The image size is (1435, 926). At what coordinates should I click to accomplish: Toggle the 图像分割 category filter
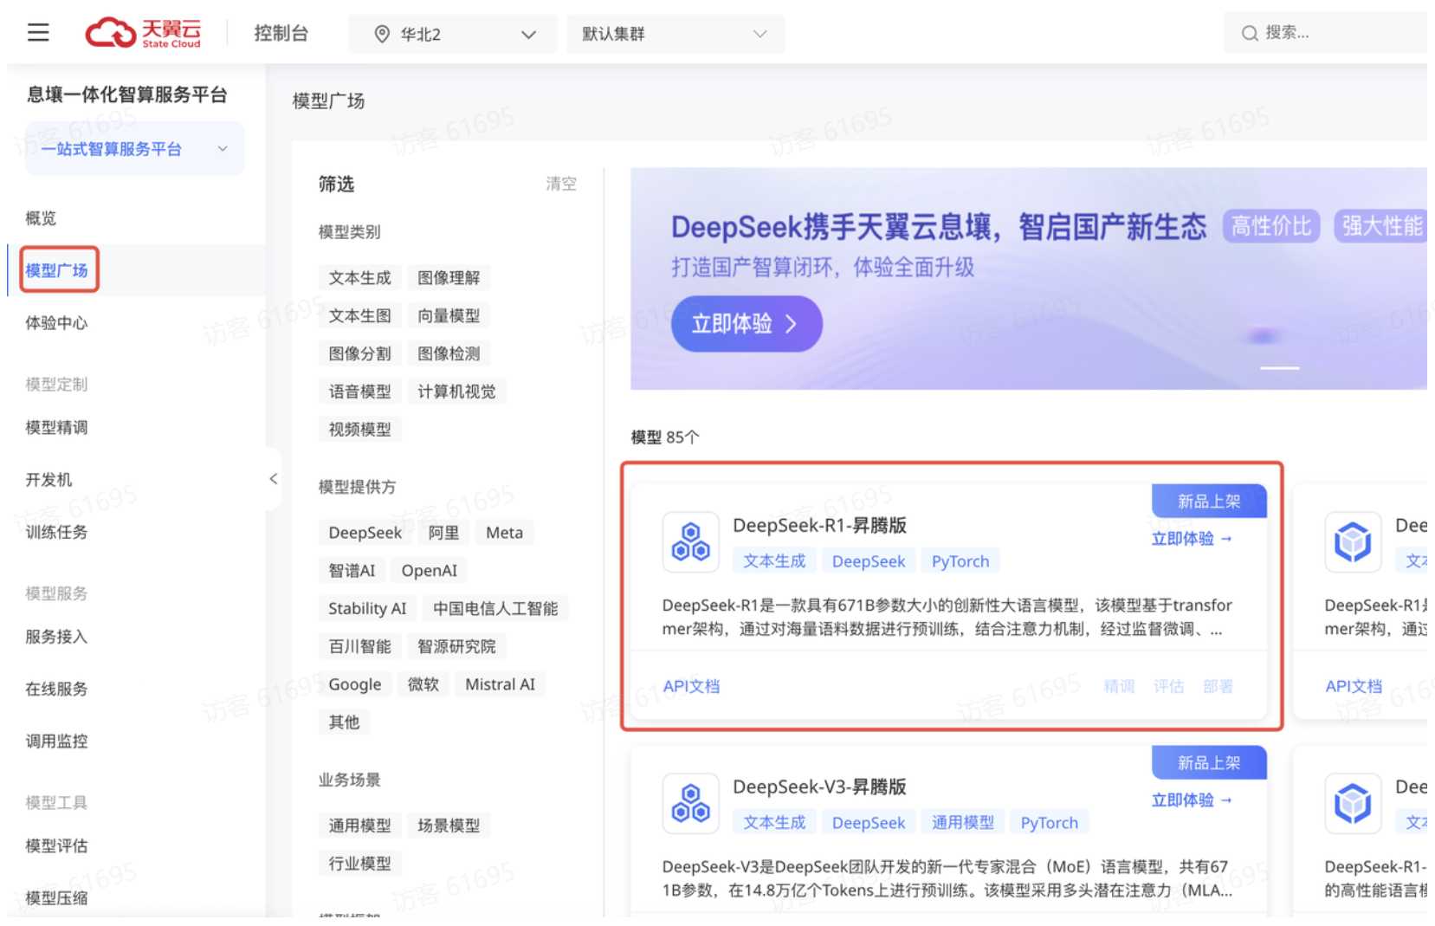359,353
